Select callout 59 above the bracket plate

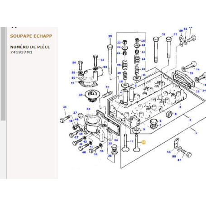click(x=181, y=31)
